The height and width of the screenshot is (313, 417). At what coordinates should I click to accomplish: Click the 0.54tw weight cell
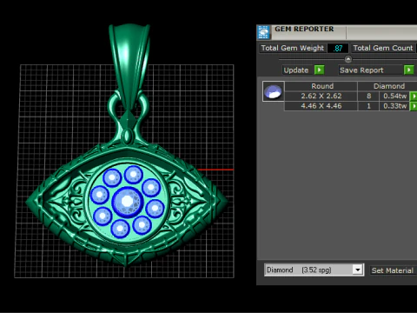pos(394,97)
